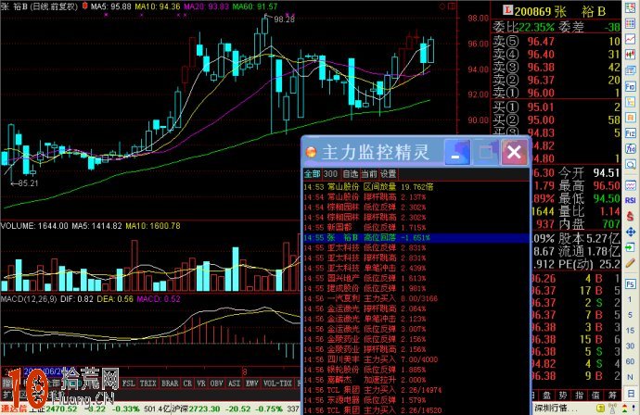Viewport: 640px width, 415px height.
Task: Click the magnifier search icon in sidebar
Action: 630,163
